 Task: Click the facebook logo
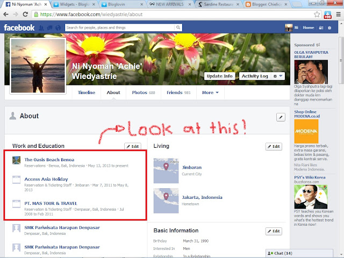pyautogui.click(x=19, y=27)
